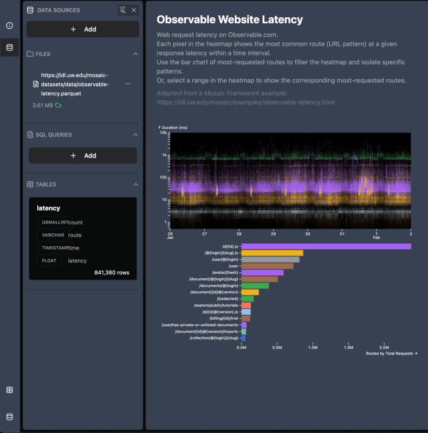The width and height of the screenshot is (428, 433).
Task: Open the database icon at sidebar bottom
Action: 10,417
